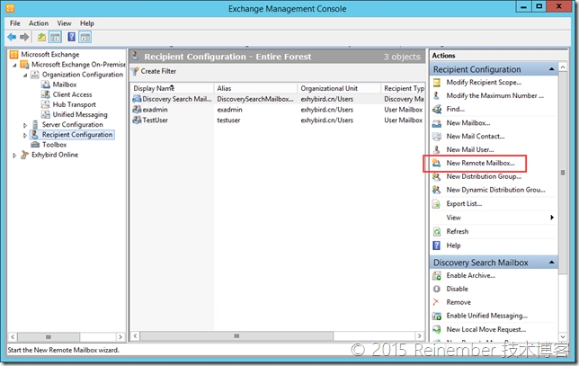This screenshot has width=579, height=366.
Task: Open the Action menu
Action: click(39, 23)
